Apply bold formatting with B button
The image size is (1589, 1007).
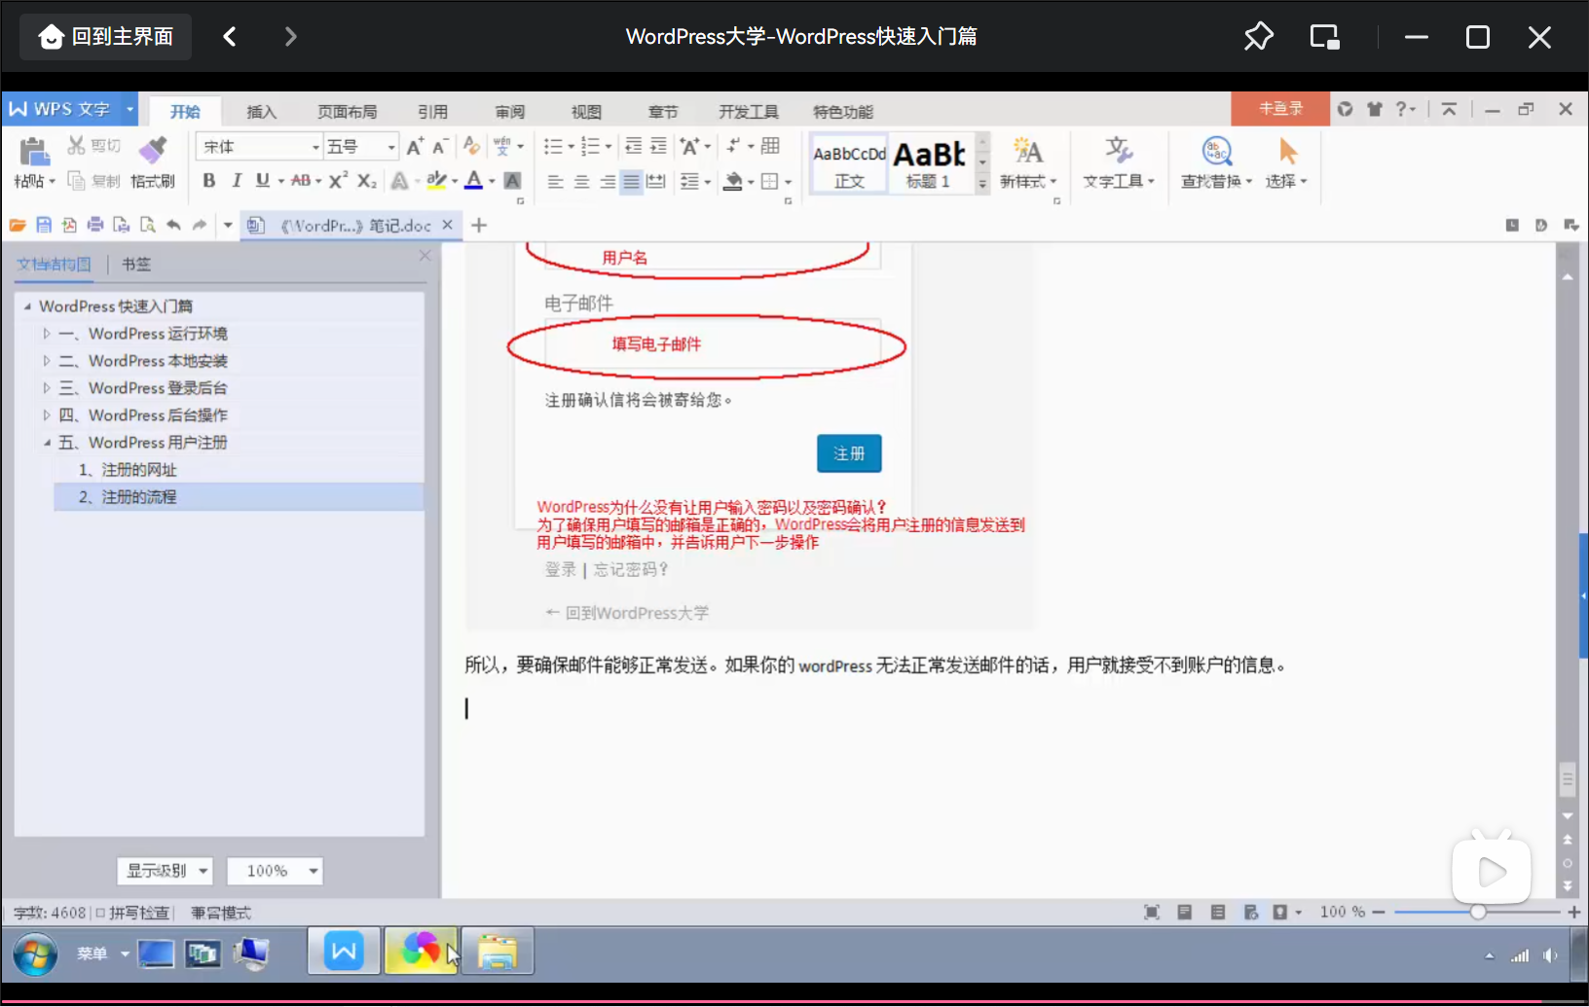click(208, 181)
